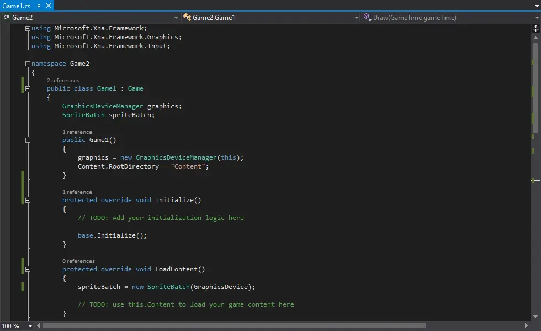Click the horizontal scrollbar left arrow
Screen dimensions: 541x331
38,326
